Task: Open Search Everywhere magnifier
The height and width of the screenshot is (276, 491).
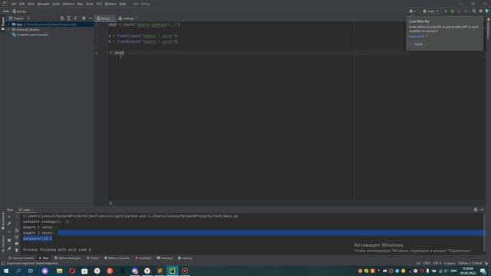Action: click(x=474, y=11)
